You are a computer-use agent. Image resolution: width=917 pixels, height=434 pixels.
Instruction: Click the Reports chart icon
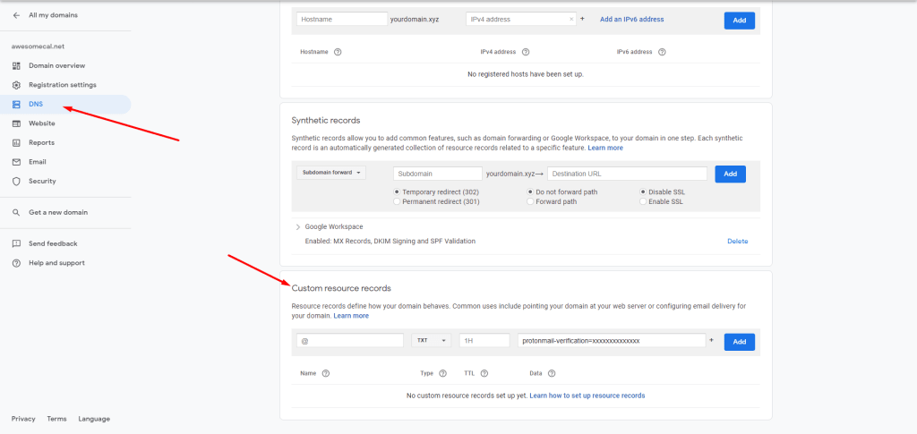click(16, 142)
